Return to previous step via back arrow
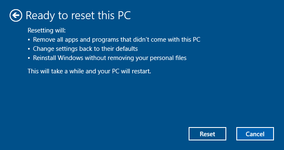The image size is (284, 150). click(16, 15)
